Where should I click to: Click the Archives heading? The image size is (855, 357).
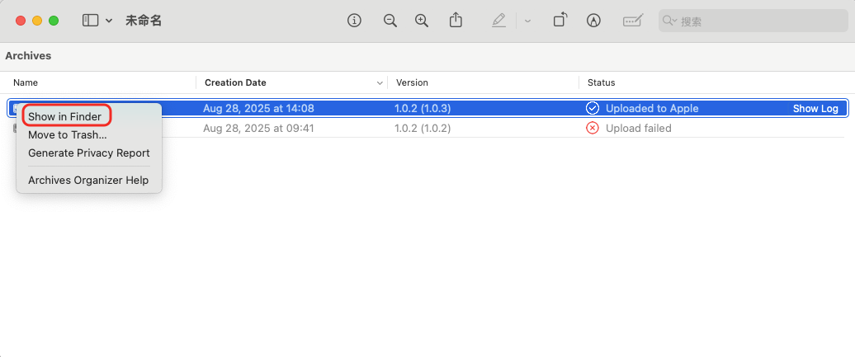pos(28,55)
